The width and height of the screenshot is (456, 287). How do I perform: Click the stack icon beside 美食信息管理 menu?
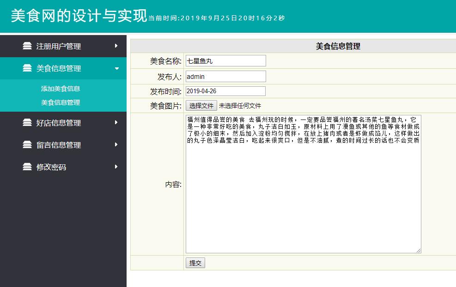pyautogui.click(x=27, y=68)
